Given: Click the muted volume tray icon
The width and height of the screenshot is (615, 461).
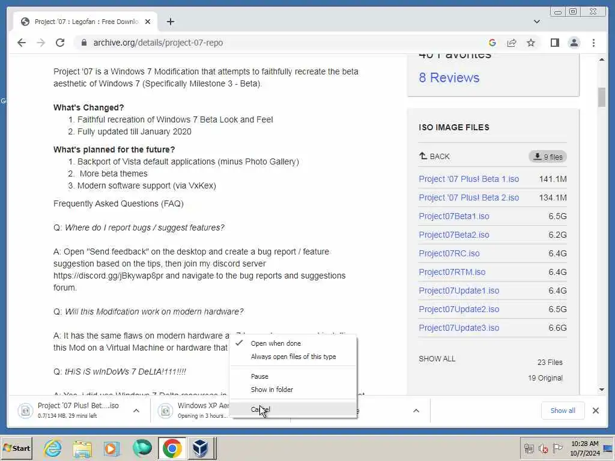Looking at the screenshot, I should click(x=544, y=448).
